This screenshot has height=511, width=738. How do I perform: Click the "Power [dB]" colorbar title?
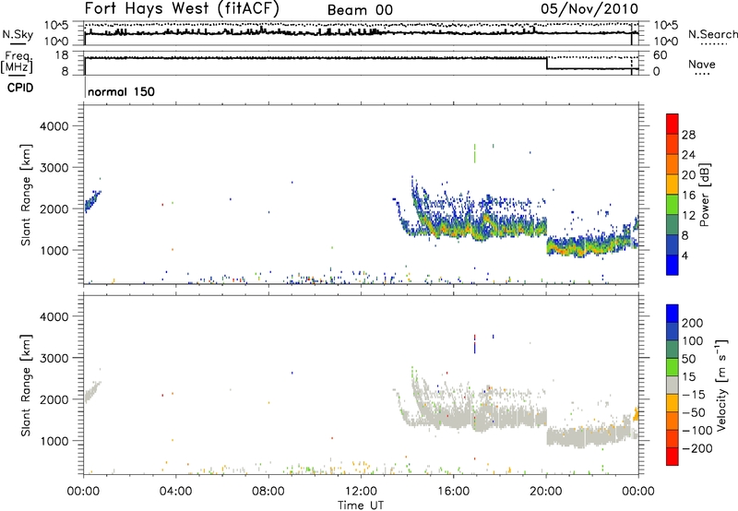[704, 195]
